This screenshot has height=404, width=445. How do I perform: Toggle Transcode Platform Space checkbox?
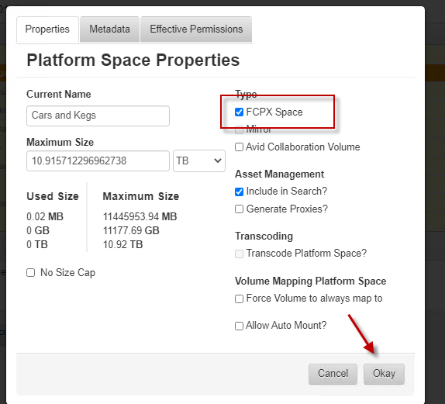(x=239, y=254)
